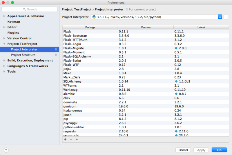232x155 pixels.
Task: Click the upgrade arrow next to 1.1.0b3
Action: tap(176, 81)
